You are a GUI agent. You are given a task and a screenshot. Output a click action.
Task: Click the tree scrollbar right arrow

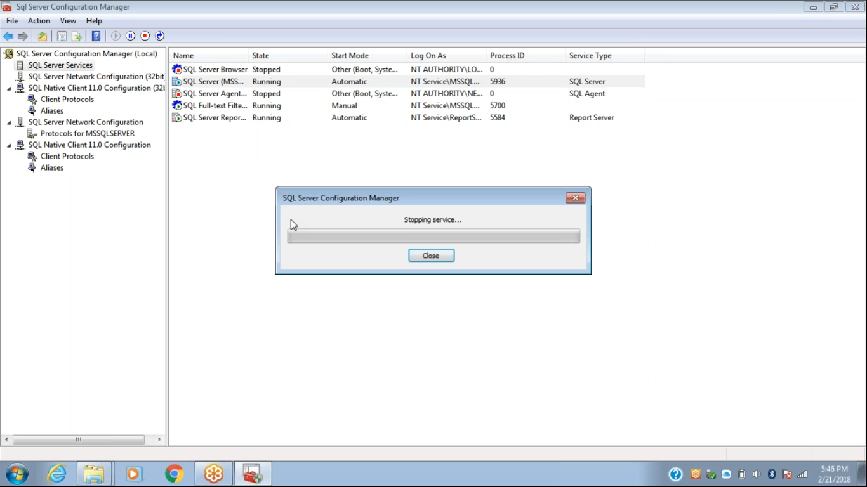[159, 439]
